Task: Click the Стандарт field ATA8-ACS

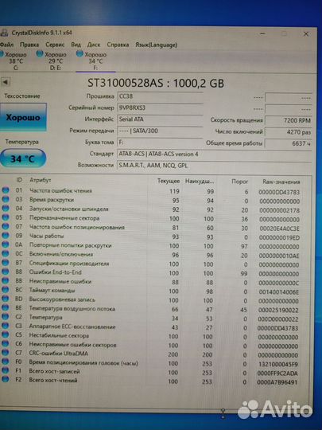Action: point(214,154)
